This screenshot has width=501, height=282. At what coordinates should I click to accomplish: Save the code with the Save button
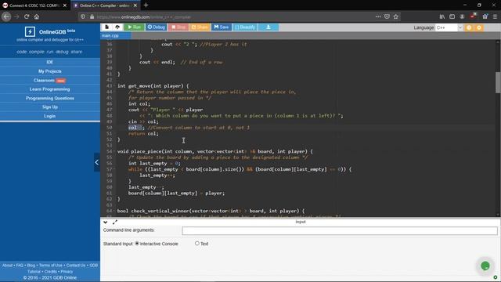(222, 27)
